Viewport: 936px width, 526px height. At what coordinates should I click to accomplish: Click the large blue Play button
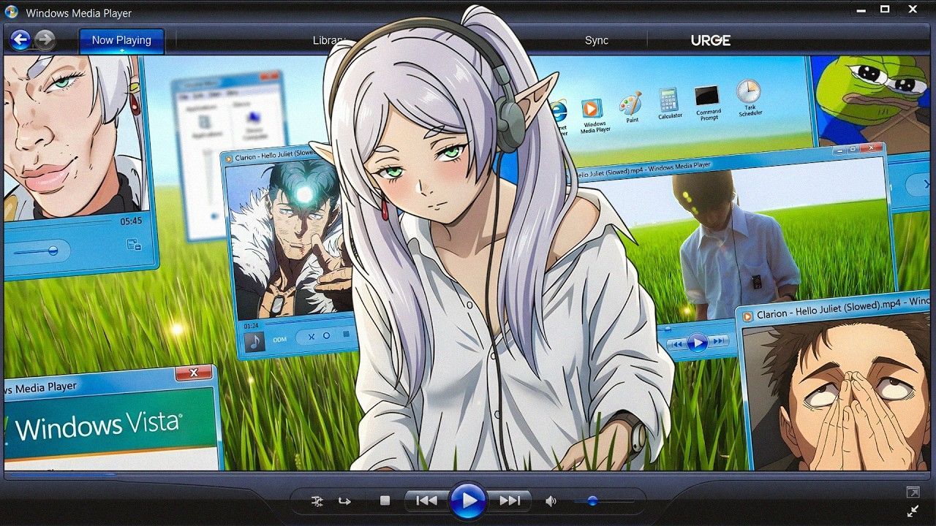(x=468, y=500)
